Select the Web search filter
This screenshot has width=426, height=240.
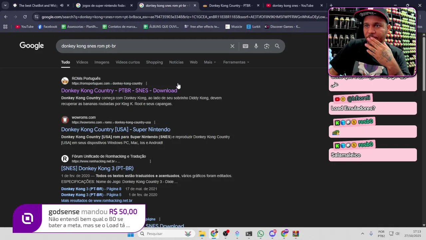click(x=194, y=62)
